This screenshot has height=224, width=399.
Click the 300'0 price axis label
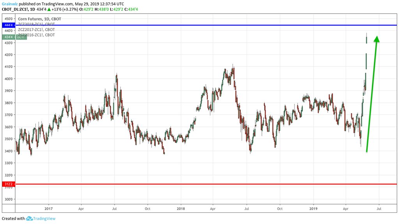click(x=8, y=199)
